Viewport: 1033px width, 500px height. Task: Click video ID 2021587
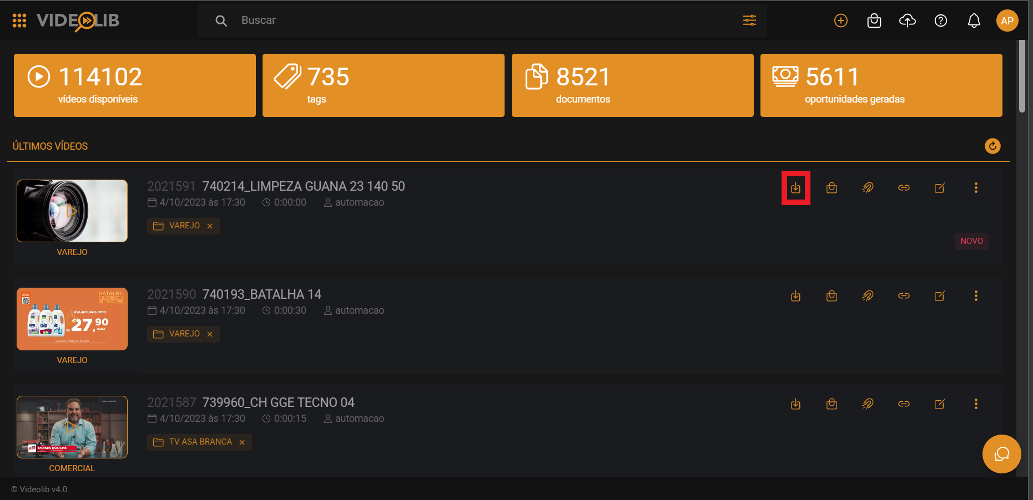pos(172,402)
